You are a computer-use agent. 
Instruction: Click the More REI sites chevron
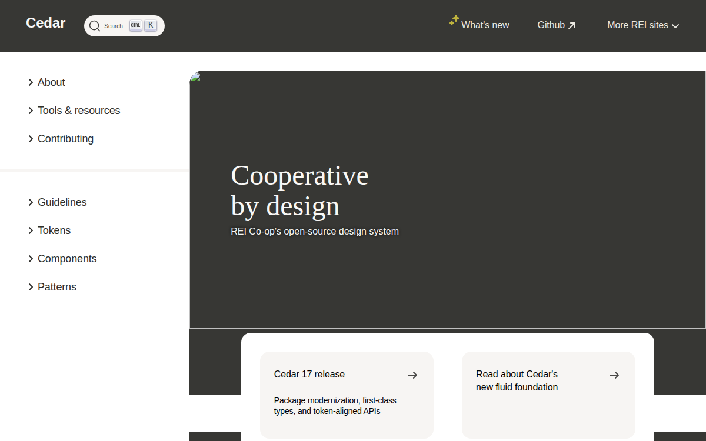tap(675, 26)
